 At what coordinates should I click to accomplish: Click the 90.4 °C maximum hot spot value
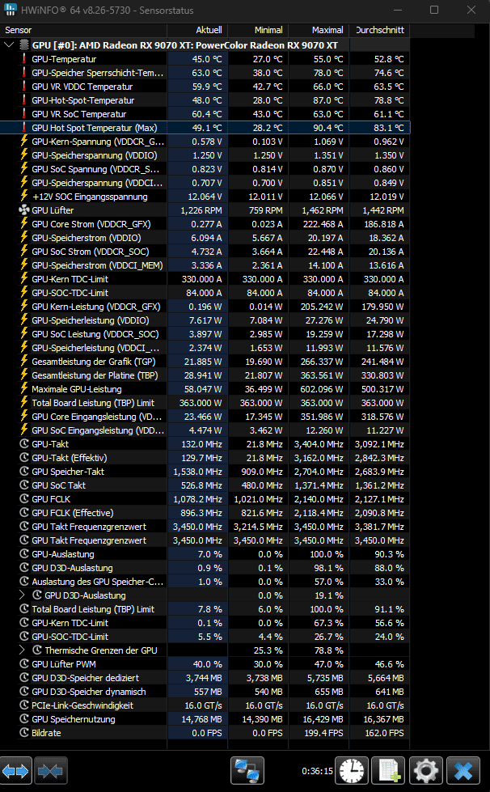(328, 128)
